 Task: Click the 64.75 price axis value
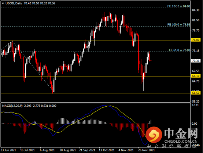point(196,81)
